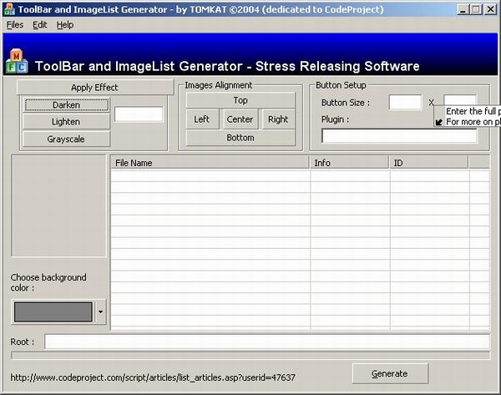Open the Edit menu
This screenshot has width=501, height=395.
pyautogui.click(x=40, y=24)
